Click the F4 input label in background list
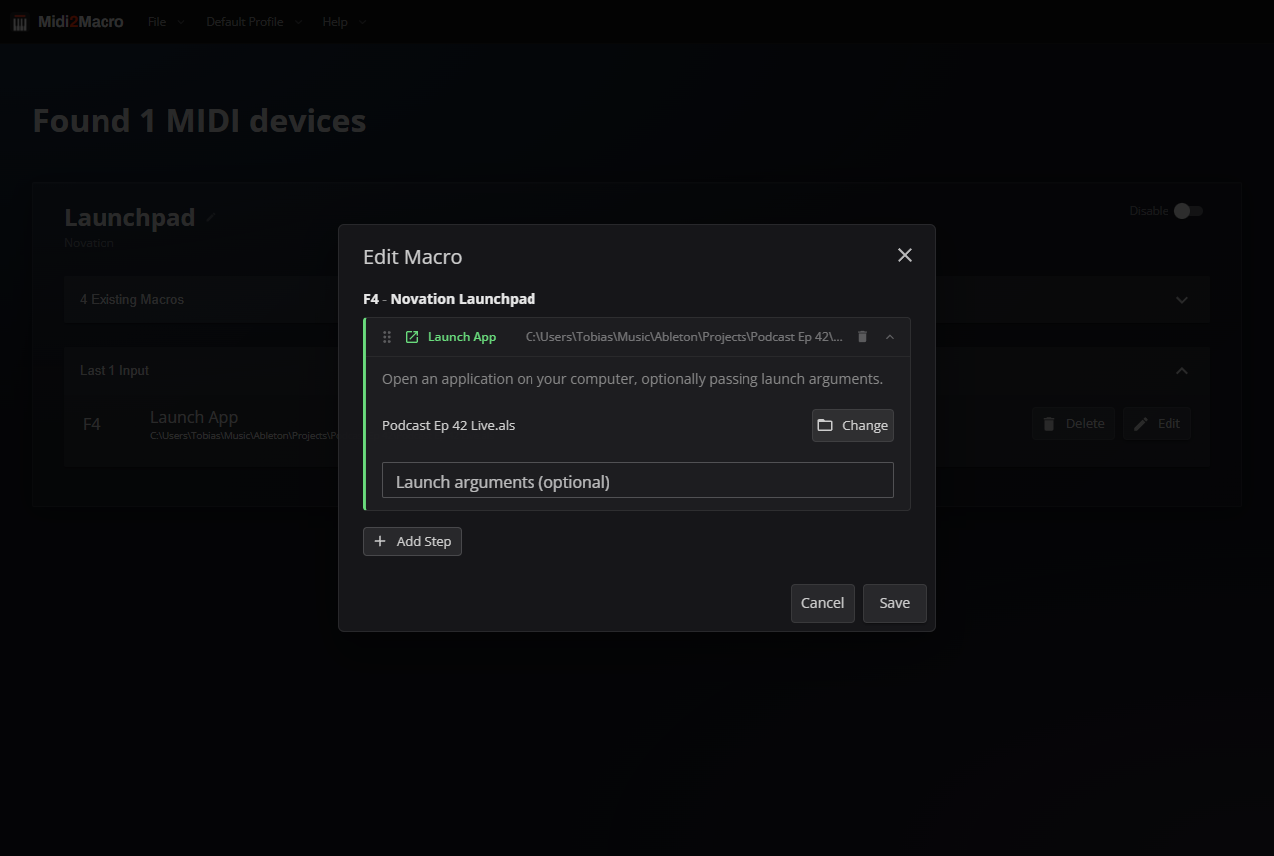Image resolution: width=1274 pixels, height=856 pixels. [x=92, y=424]
